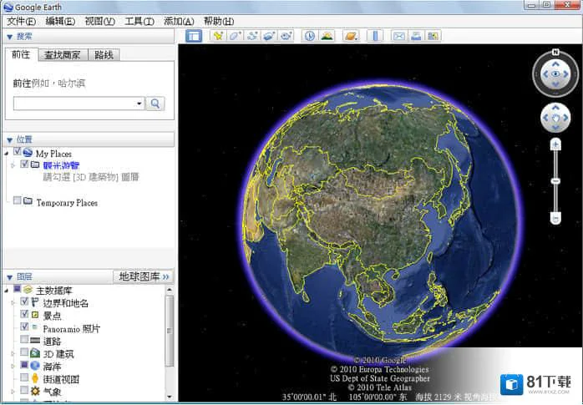Open the 地球图库 button

coord(143,276)
